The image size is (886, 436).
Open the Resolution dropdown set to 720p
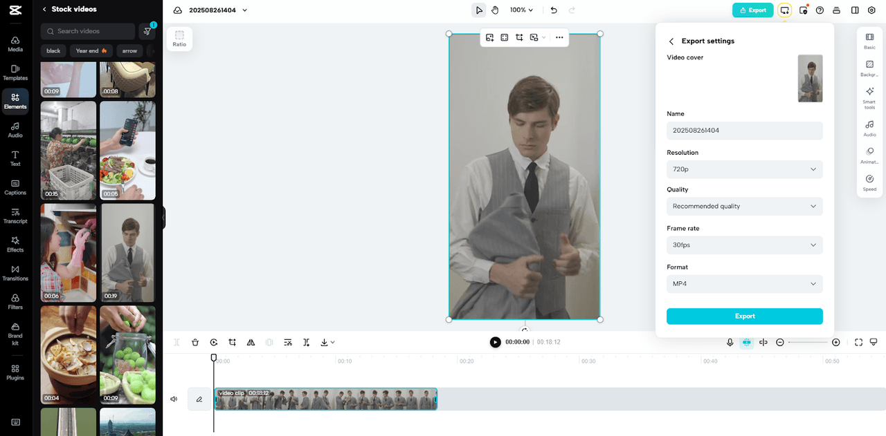[x=745, y=169]
